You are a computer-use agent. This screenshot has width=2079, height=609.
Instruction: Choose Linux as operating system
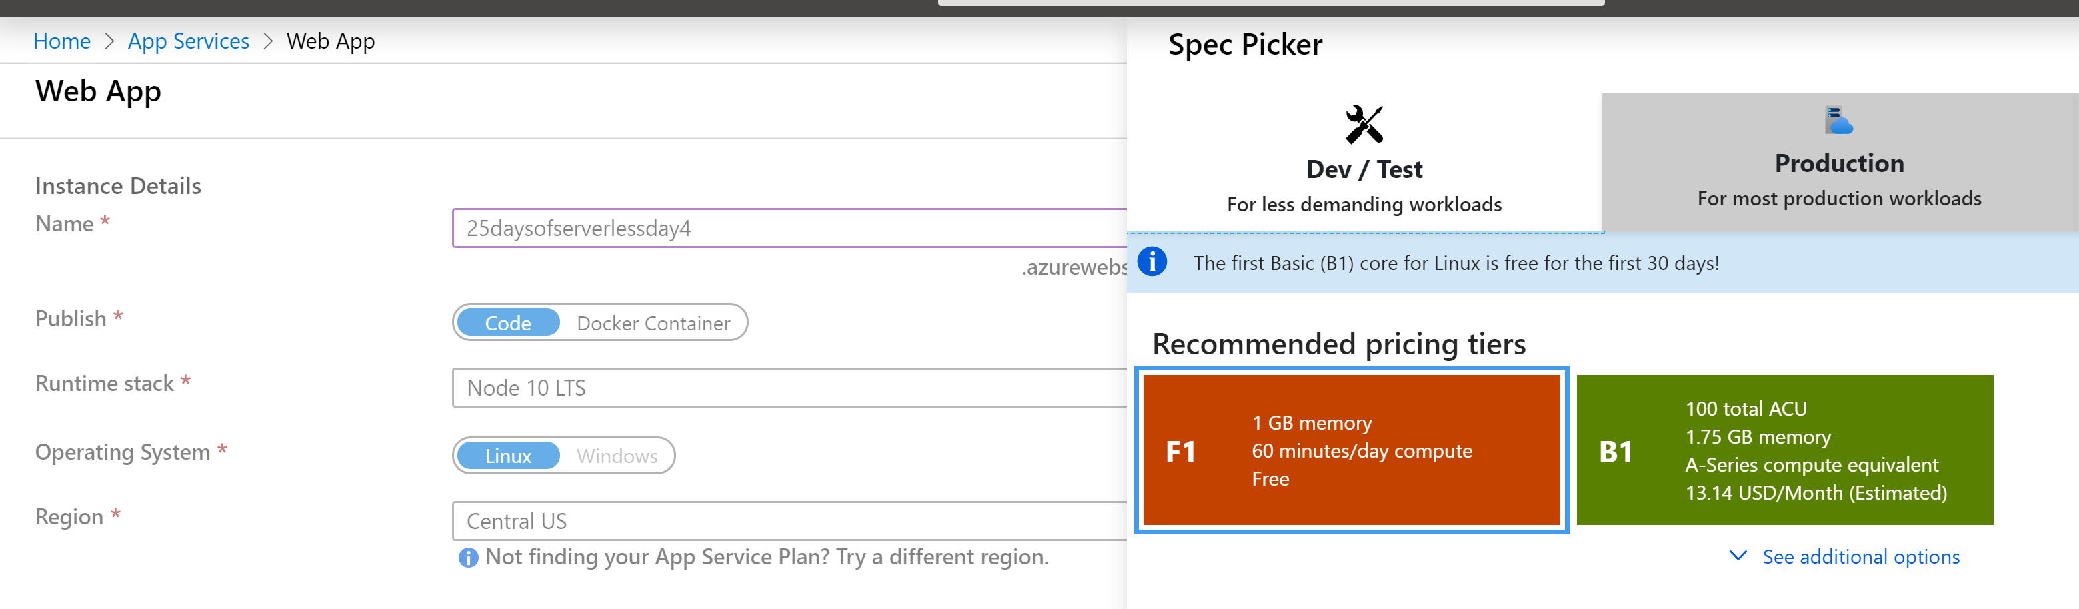pyautogui.click(x=507, y=456)
